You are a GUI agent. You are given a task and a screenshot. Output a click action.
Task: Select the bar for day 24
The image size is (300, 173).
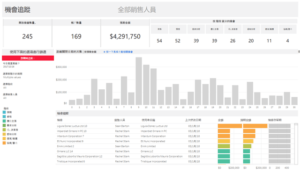[x=250, y=94]
